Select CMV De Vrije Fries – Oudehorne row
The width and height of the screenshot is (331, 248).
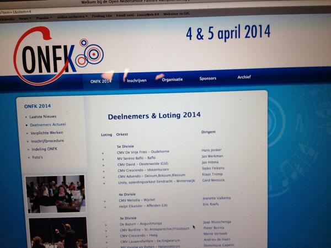[x=143, y=152]
